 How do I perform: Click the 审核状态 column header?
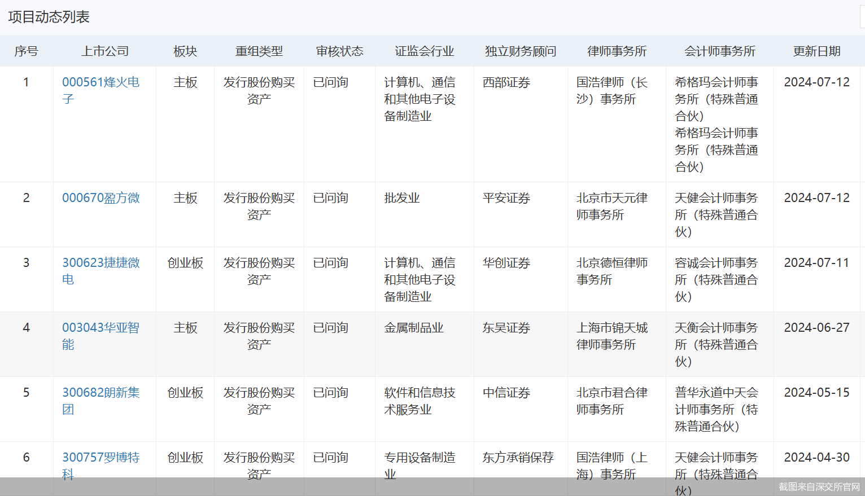click(339, 51)
